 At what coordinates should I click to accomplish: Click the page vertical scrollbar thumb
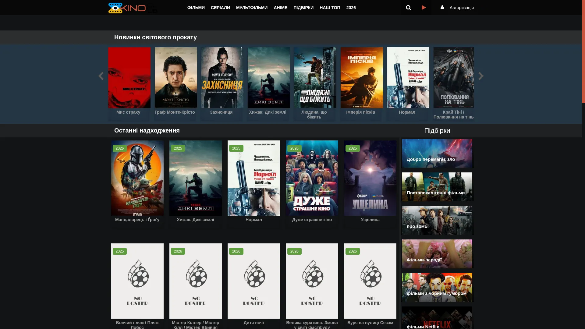[583, 51]
